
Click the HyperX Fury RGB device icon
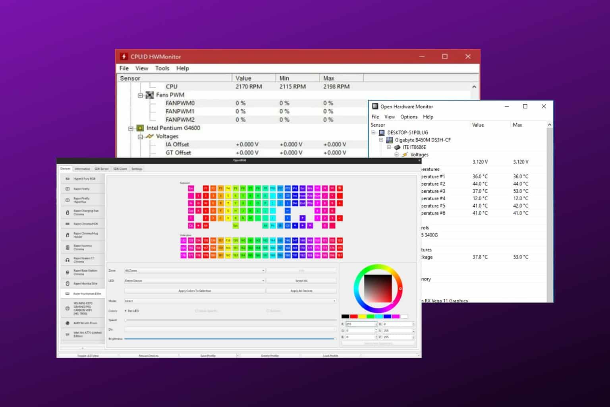click(x=68, y=179)
